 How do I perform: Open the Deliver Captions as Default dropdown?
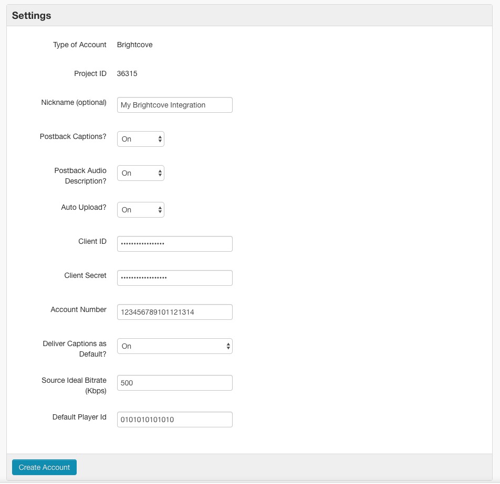point(175,346)
